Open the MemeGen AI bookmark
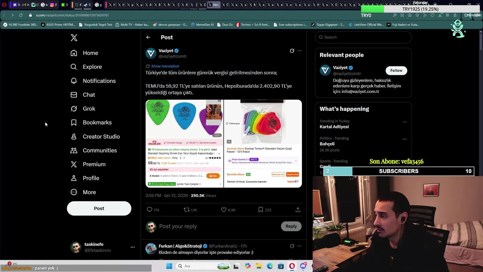 click(202, 25)
